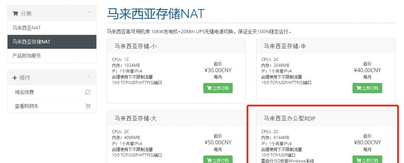
Task: Click the ¥50.00CNY price
Action: coord(218,143)
